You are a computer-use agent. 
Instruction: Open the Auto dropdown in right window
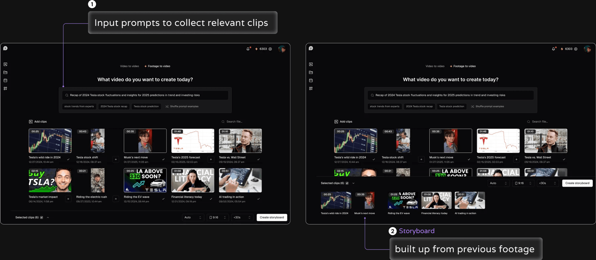coord(498,183)
